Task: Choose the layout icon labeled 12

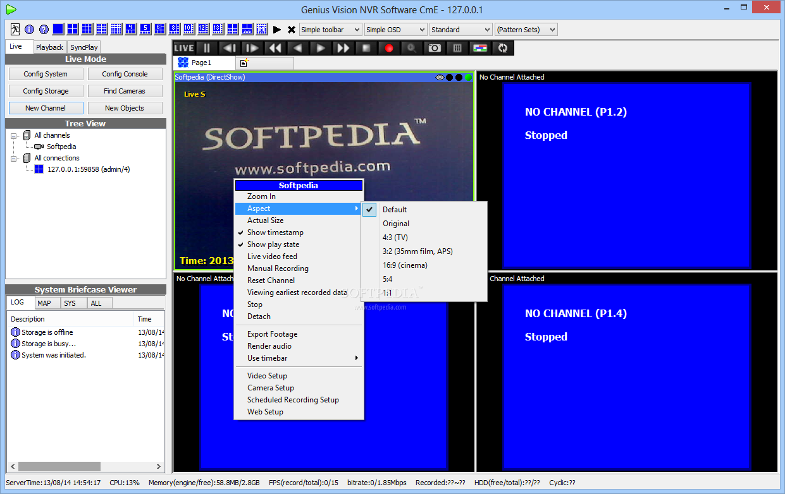Action: click(x=202, y=29)
